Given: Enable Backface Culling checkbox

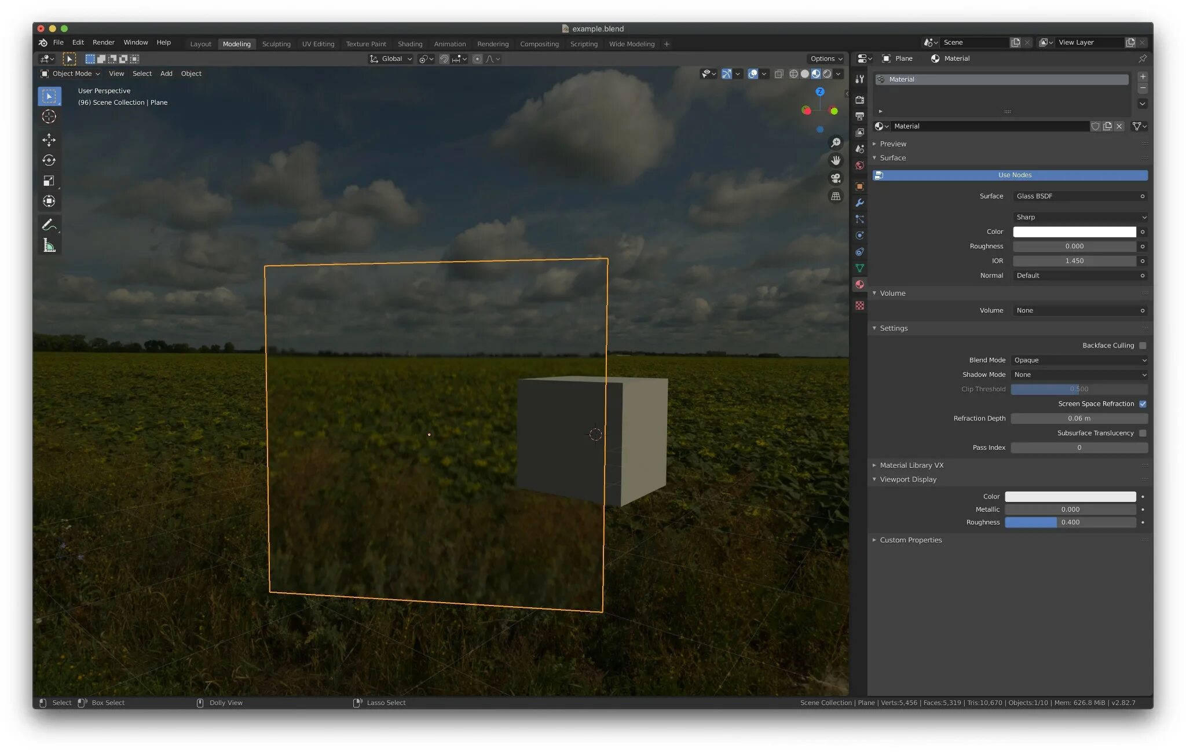Looking at the screenshot, I should pos(1143,346).
